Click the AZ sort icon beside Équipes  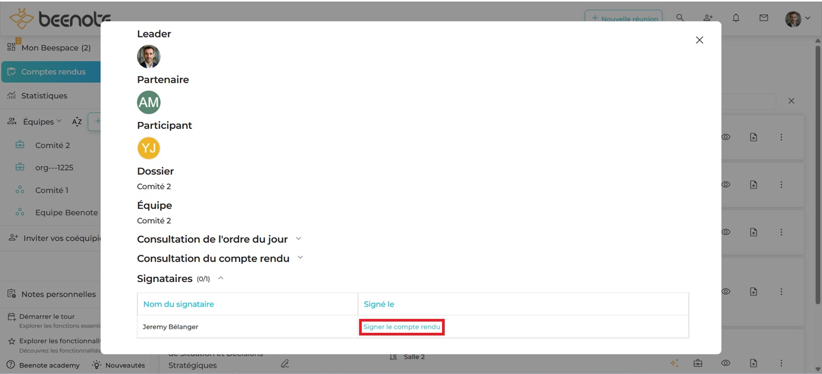click(77, 121)
